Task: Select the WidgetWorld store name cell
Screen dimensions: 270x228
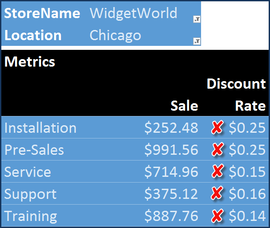Action: [133, 13]
